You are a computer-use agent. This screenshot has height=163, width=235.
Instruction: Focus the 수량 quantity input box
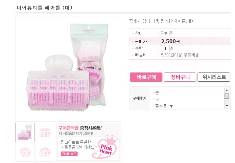click(x=165, y=49)
